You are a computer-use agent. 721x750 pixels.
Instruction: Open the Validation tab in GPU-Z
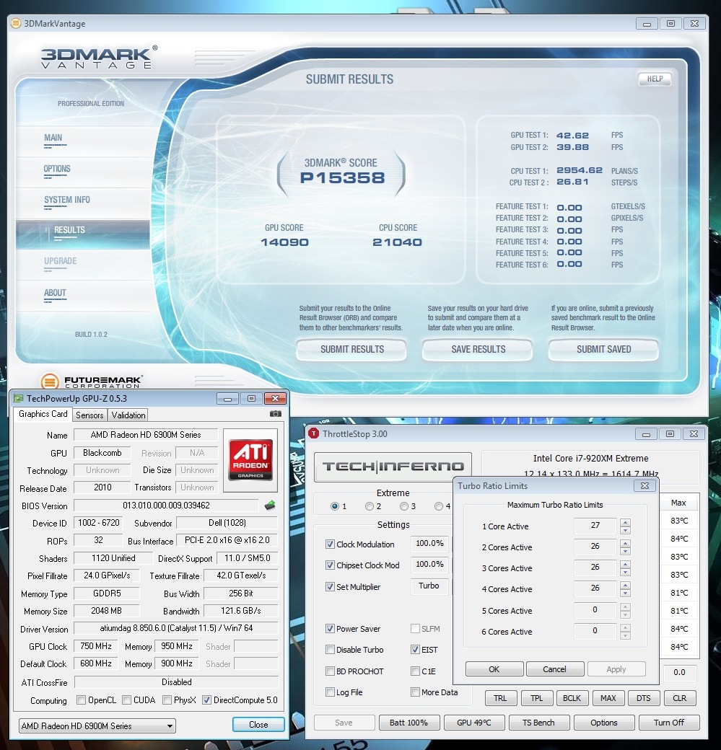(x=128, y=415)
